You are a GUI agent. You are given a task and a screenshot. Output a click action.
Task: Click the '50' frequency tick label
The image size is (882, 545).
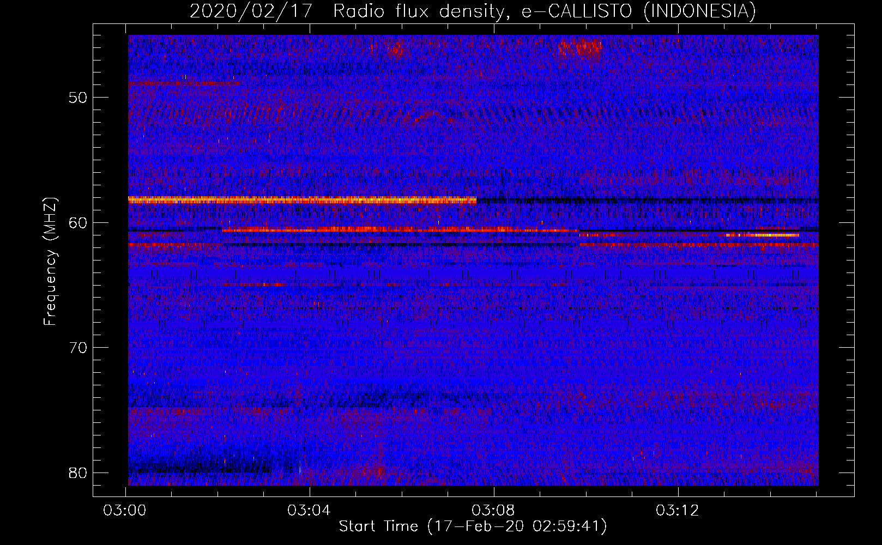[x=78, y=98]
